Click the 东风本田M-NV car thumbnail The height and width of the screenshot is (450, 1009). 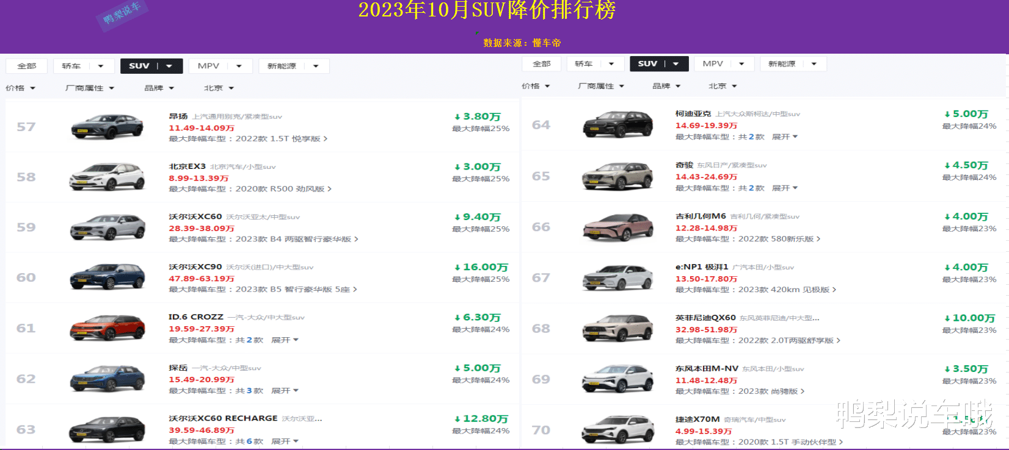(618, 379)
